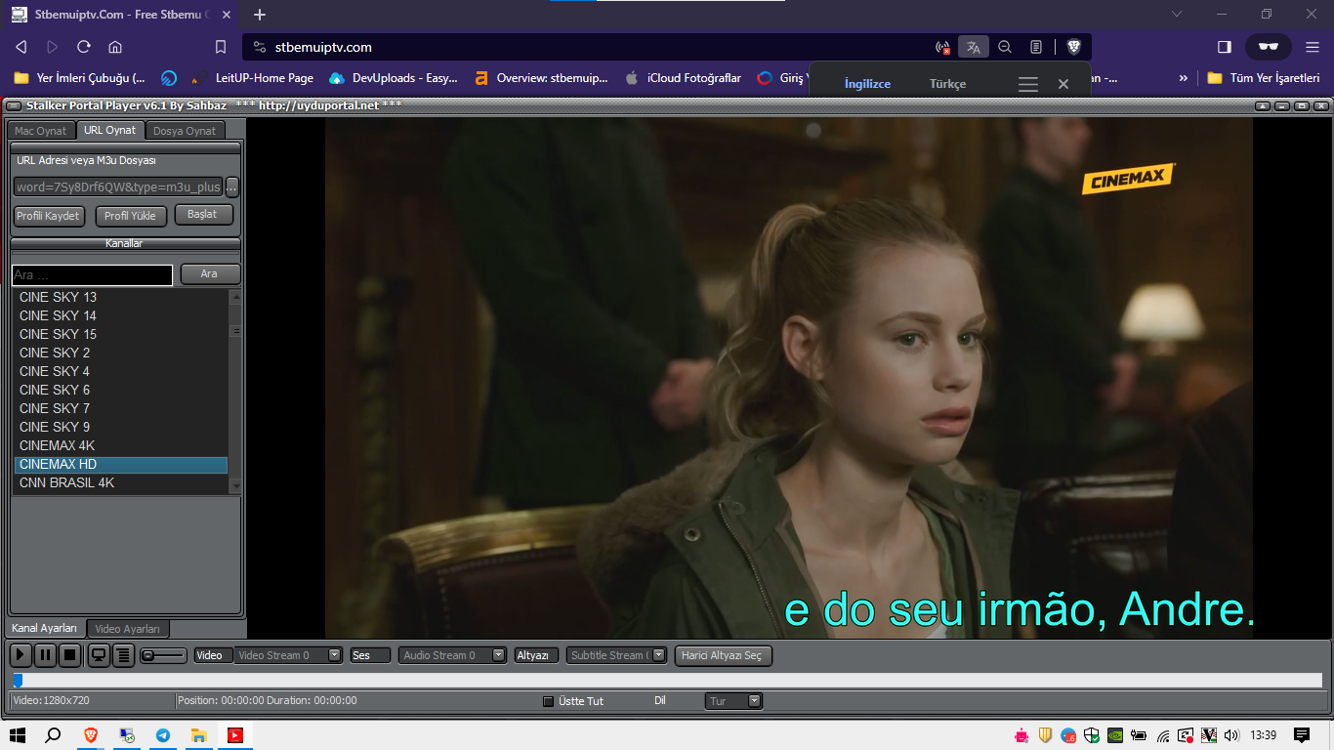Reload the stbemuiptv.com page
The height and width of the screenshot is (750, 1334).
[x=84, y=47]
